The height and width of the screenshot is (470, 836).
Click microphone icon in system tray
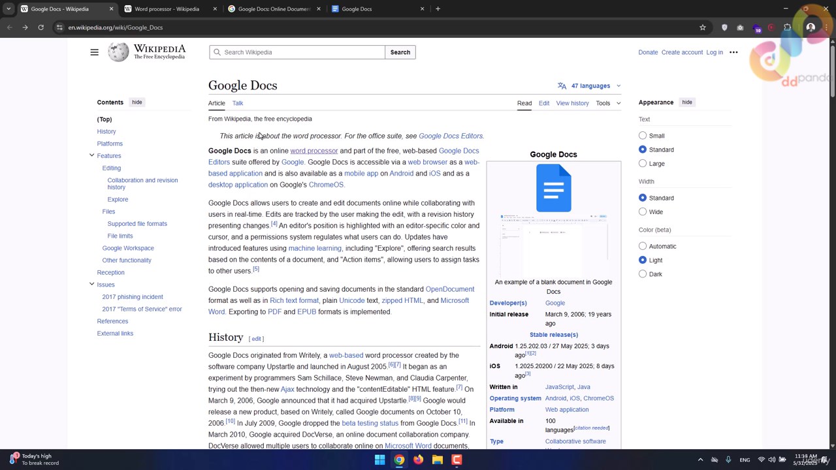coord(728,460)
